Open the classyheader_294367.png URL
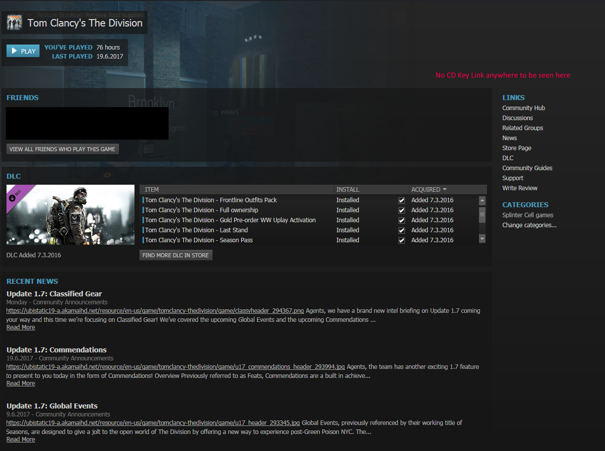The height and width of the screenshot is (451, 605). [x=155, y=311]
